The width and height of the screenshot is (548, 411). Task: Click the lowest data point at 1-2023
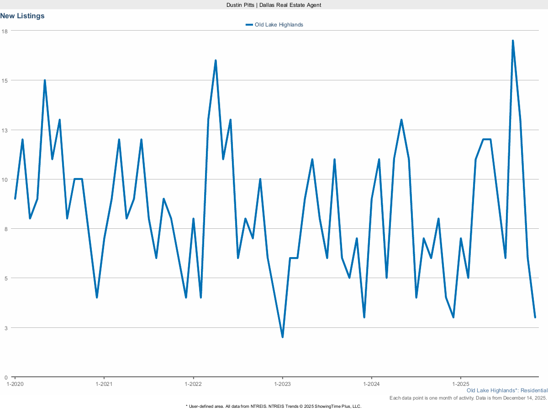283,337
